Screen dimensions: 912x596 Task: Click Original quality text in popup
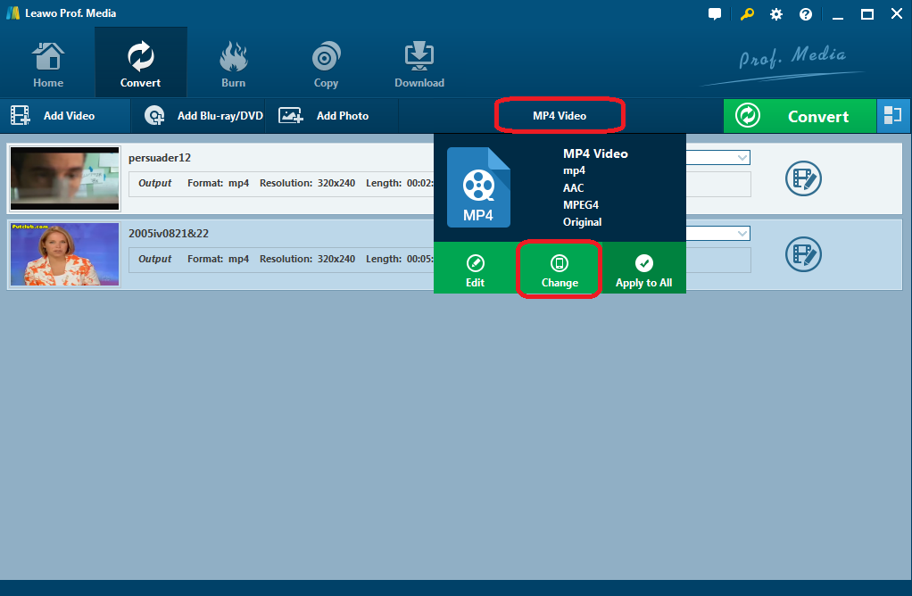(x=582, y=222)
